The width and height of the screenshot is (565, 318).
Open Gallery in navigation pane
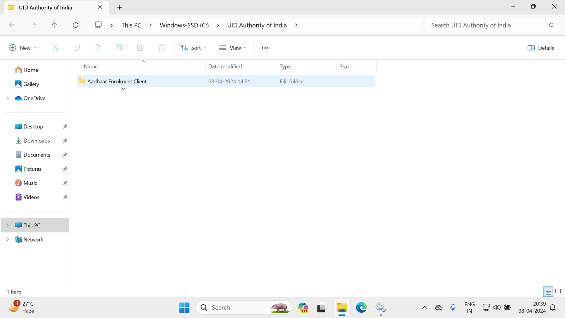[x=27, y=84]
